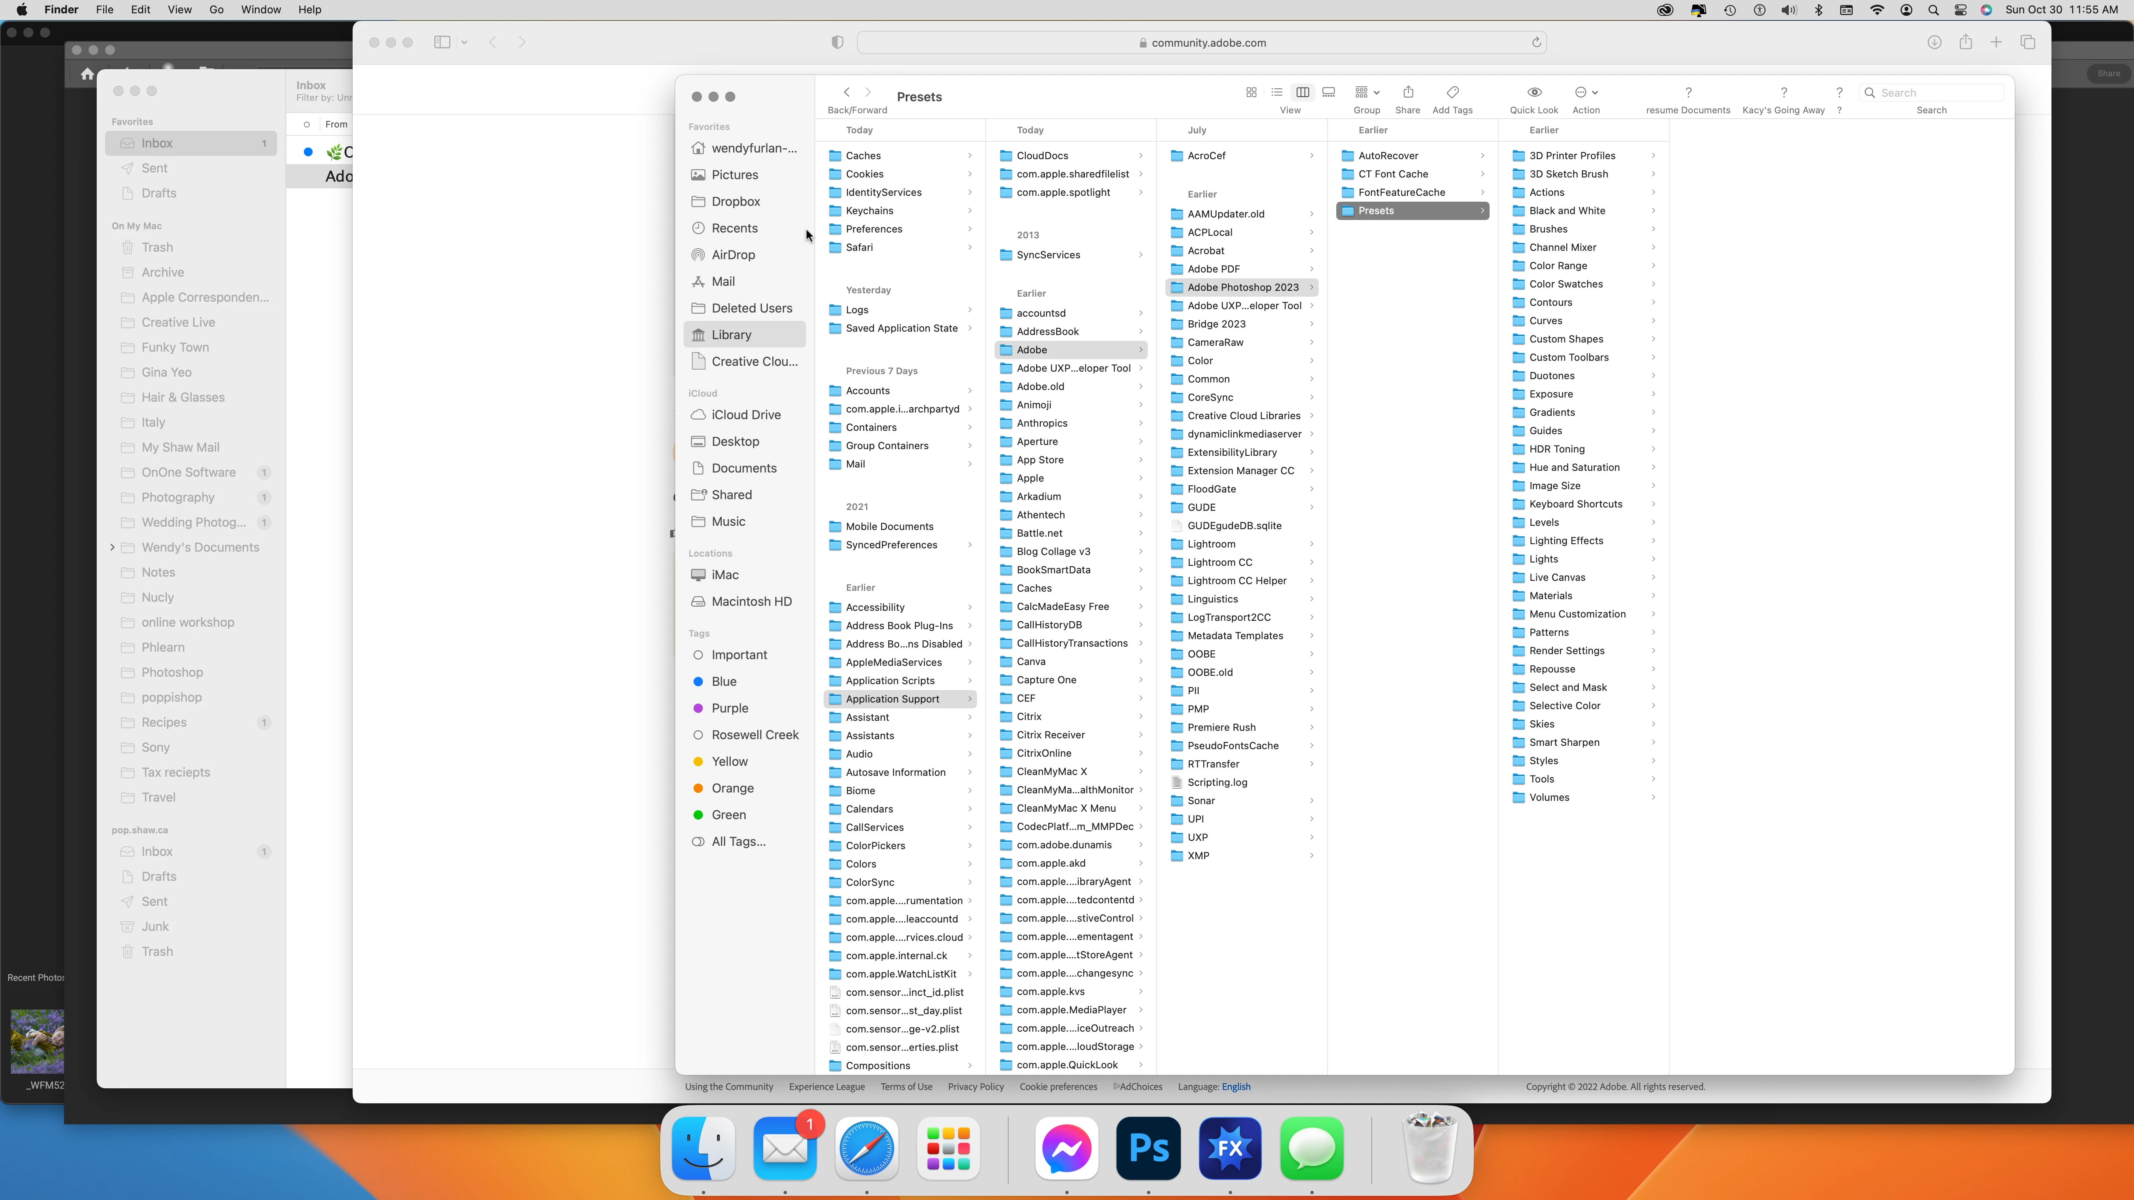Toggle the Safari sidebar button

(x=441, y=42)
